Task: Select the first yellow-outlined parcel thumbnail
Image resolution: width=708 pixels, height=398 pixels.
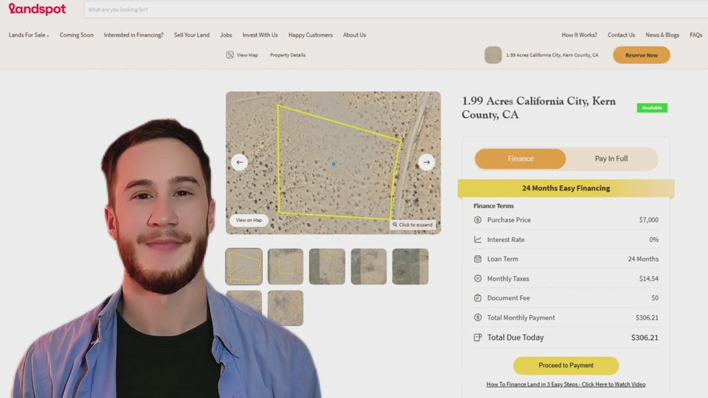Action: 244,267
